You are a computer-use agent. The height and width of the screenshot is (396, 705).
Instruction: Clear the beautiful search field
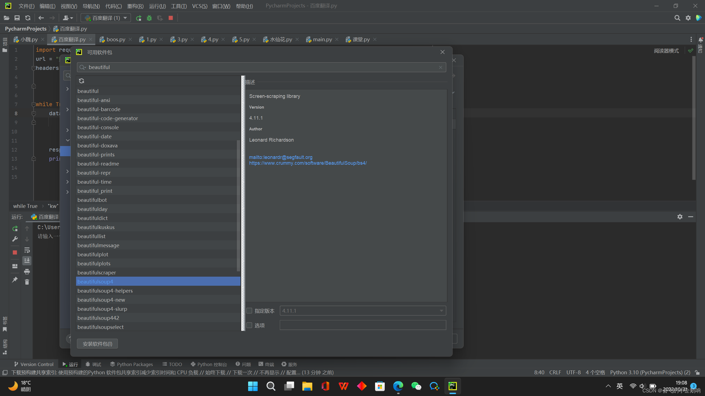pos(441,67)
